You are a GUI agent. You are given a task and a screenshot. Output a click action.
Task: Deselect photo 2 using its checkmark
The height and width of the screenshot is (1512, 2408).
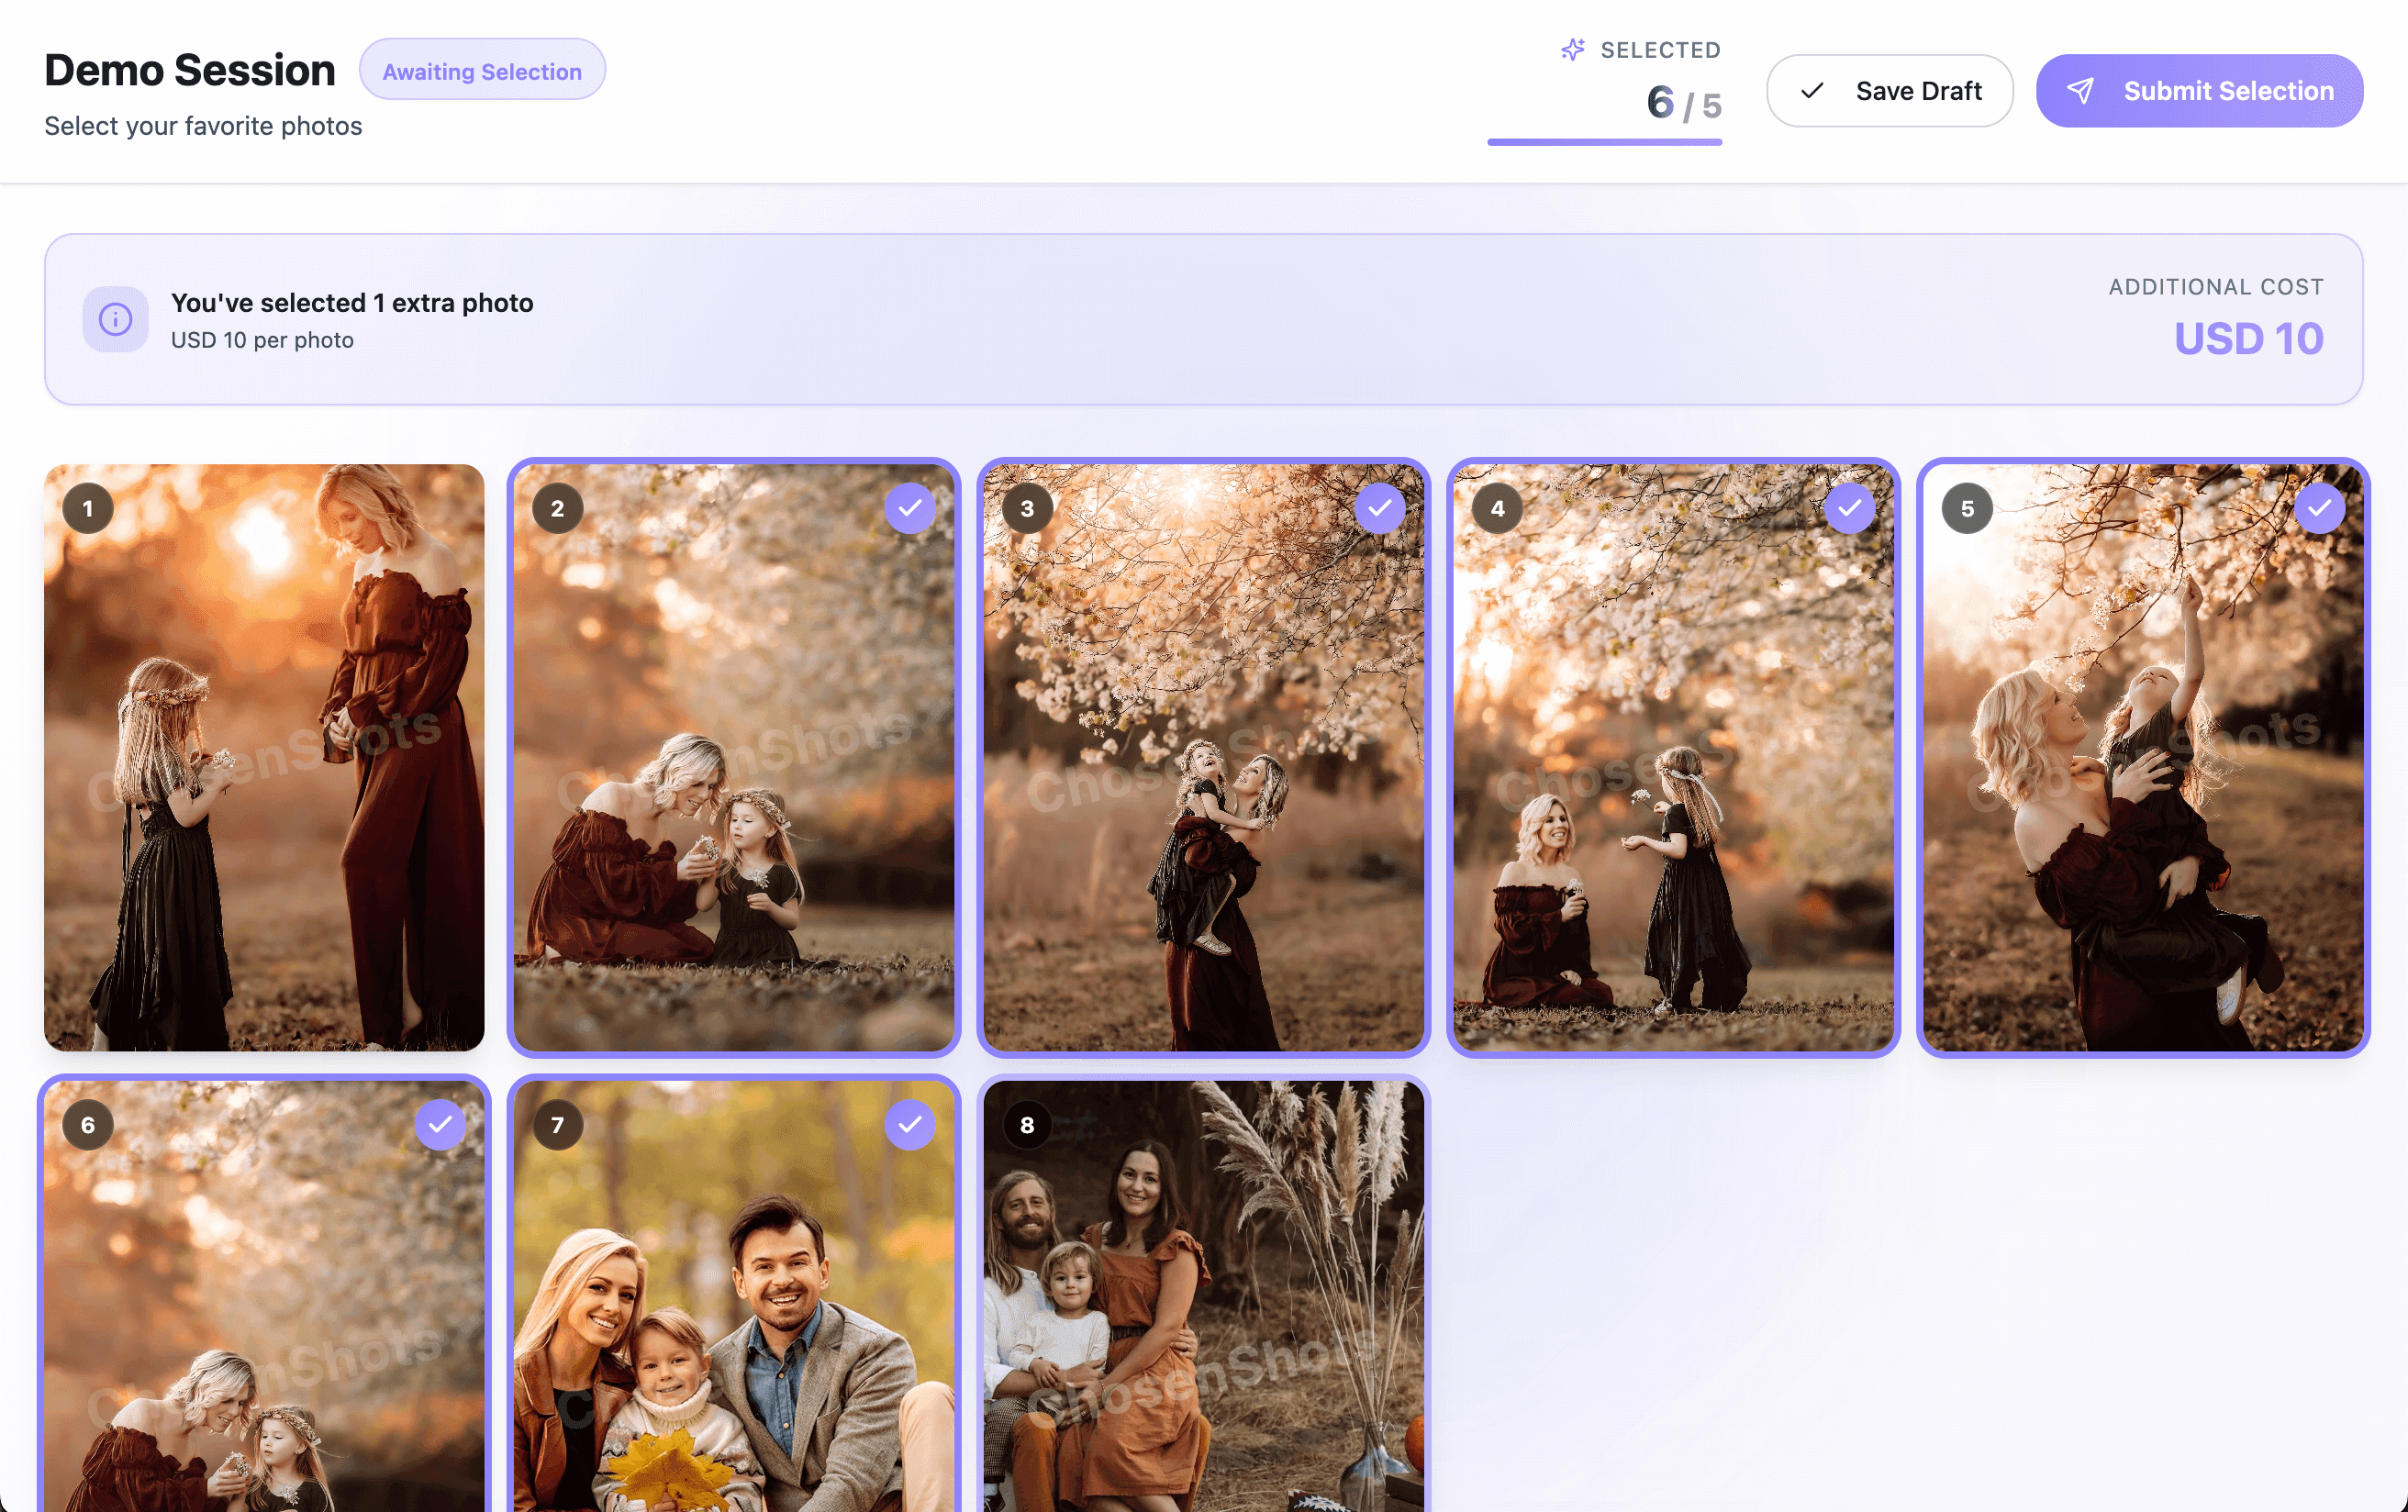[910, 508]
